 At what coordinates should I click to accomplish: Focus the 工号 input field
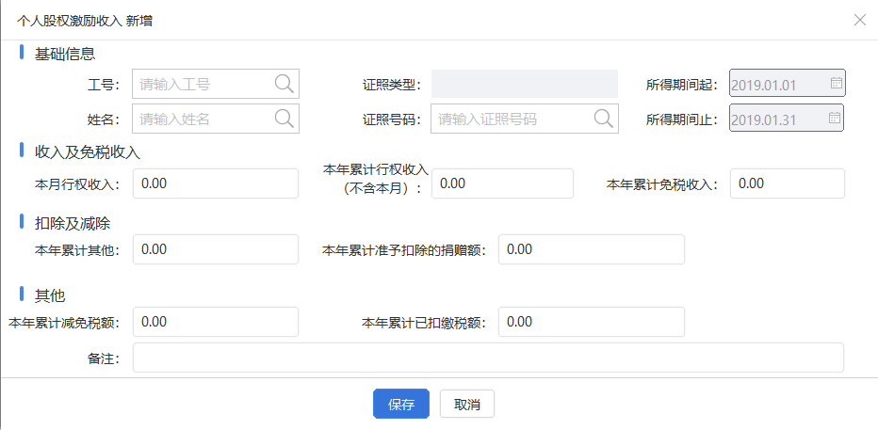tap(216, 84)
